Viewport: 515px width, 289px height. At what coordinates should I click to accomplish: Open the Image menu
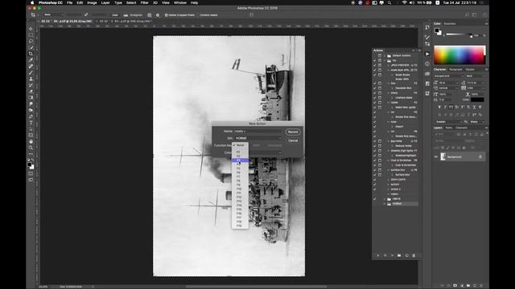[92, 2]
